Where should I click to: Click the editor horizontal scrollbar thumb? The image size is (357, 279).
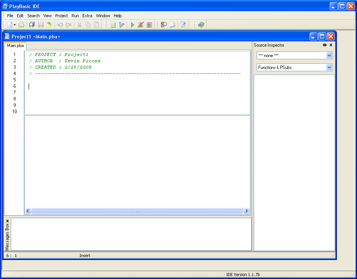point(137,211)
